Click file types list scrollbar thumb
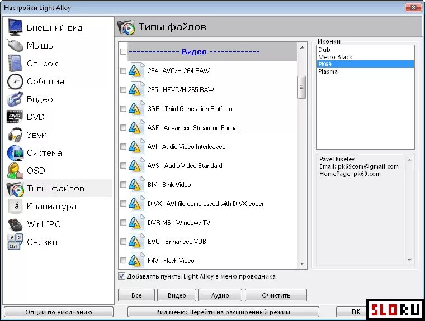The width and height of the screenshot is (425, 321). [301, 87]
